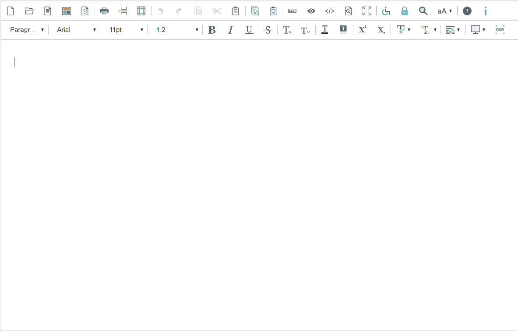This screenshot has width=518, height=332.
Task: Redo the last action
Action: pyautogui.click(x=179, y=11)
